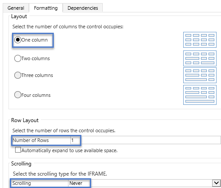
Task: Select the Four columns radio button
Action: [18, 95]
